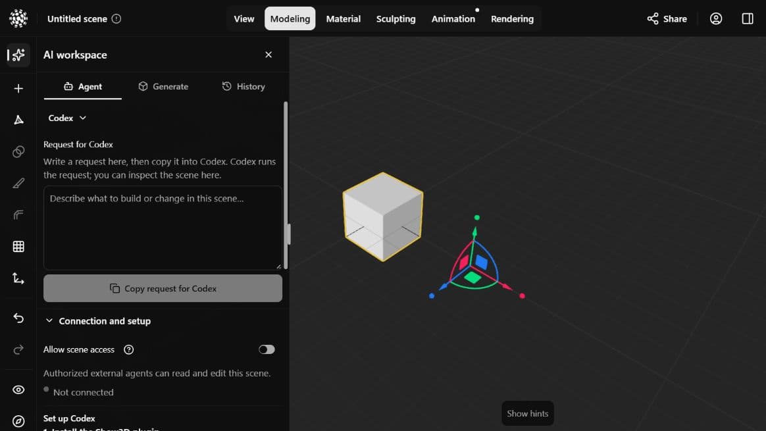Click the blue Z-axis gizmo arrow
The height and width of the screenshot is (431, 766).
(x=444, y=286)
